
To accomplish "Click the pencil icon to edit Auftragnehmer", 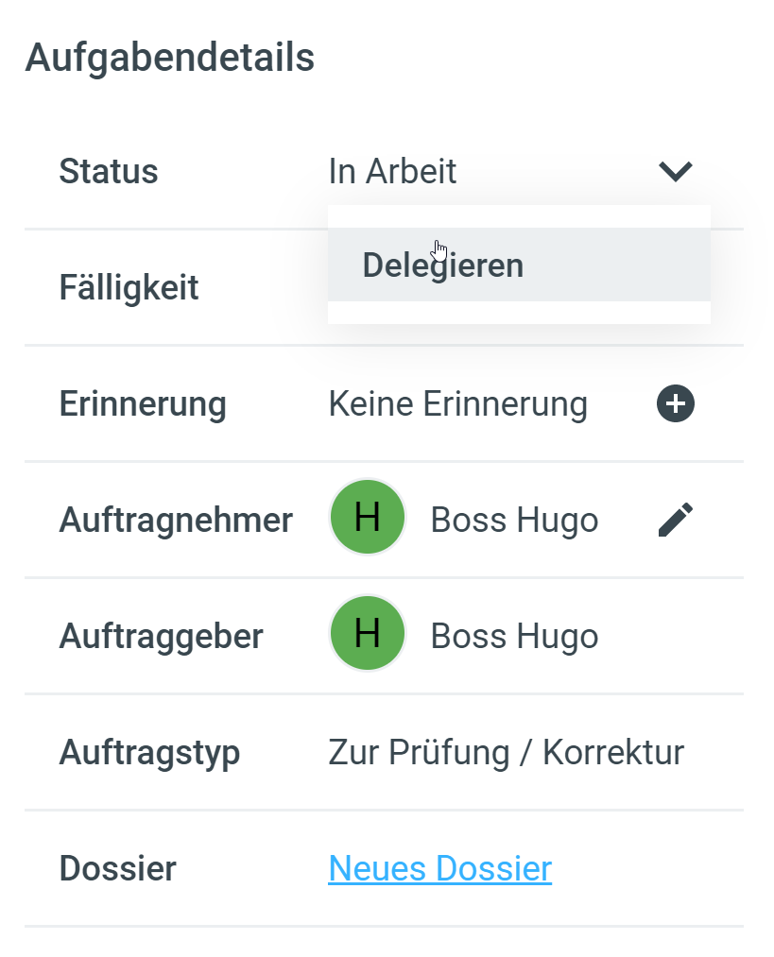I will click(x=676, y=520).
